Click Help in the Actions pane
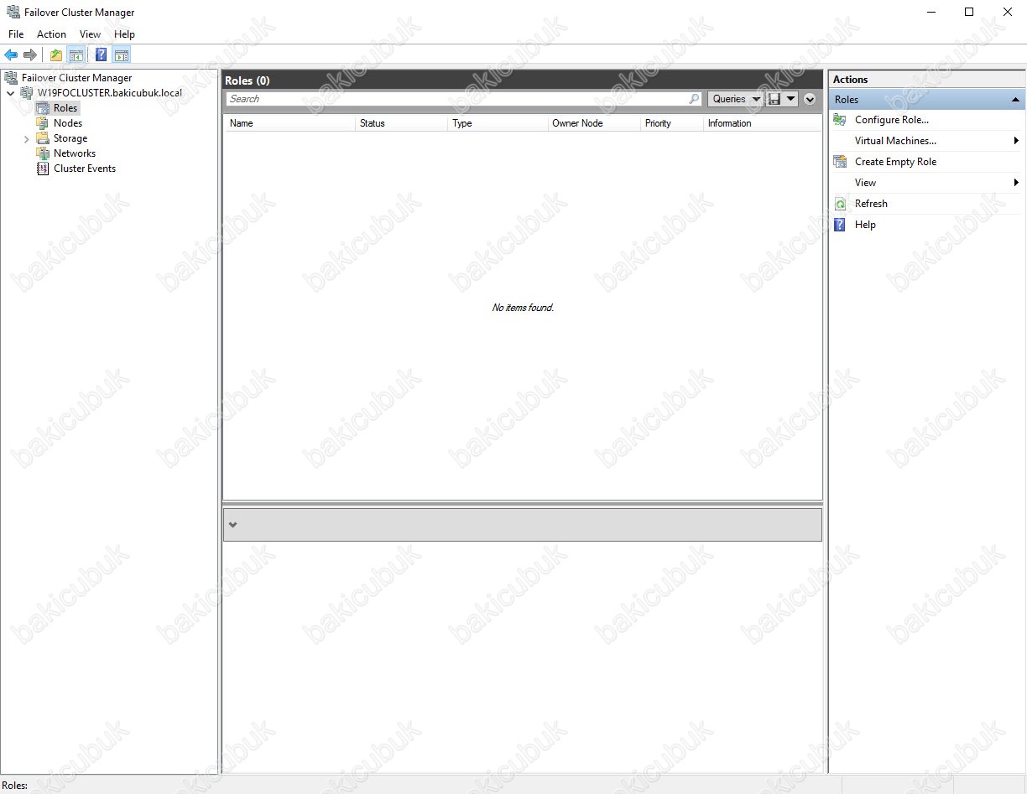The height and width of the screenshot is (794, 1027). pyautogui.click(x=865, y=225)
